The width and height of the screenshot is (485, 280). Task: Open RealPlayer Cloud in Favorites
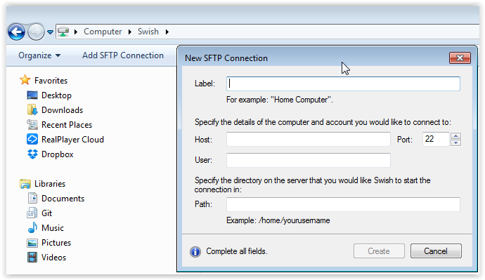72,140
